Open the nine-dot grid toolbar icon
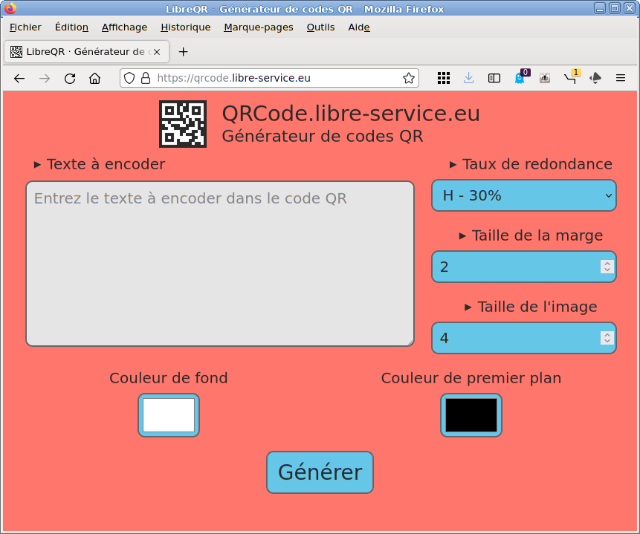The height and width of the screenshot is (534, 640). [444, 78]
